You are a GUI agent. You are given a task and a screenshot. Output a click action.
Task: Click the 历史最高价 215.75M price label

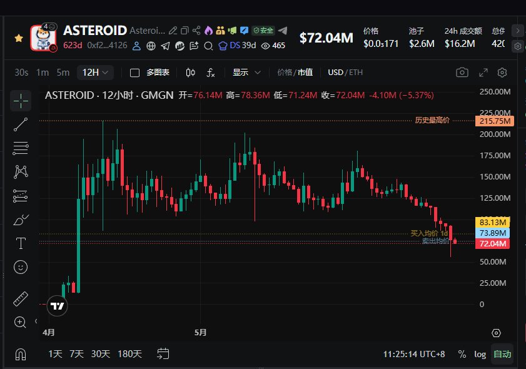[495, 121]
